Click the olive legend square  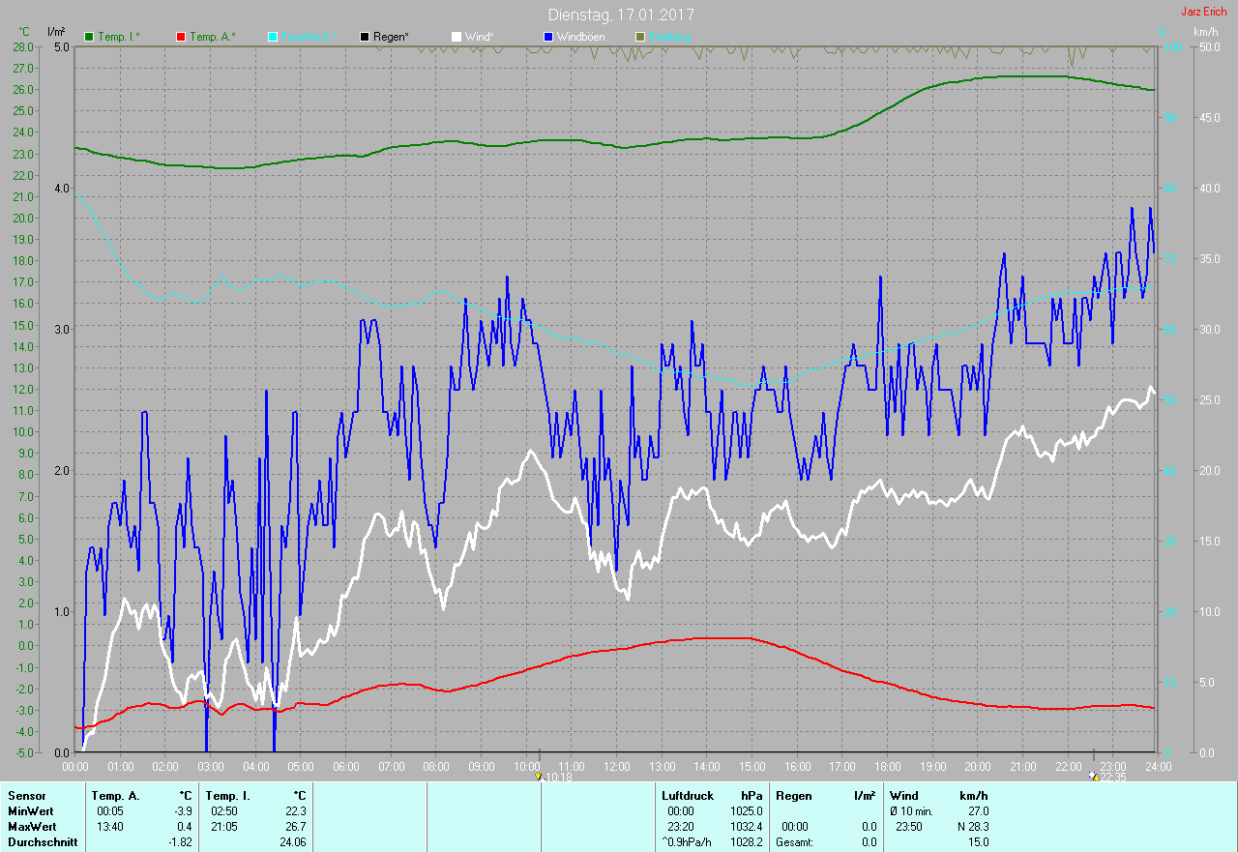point(639,37)
